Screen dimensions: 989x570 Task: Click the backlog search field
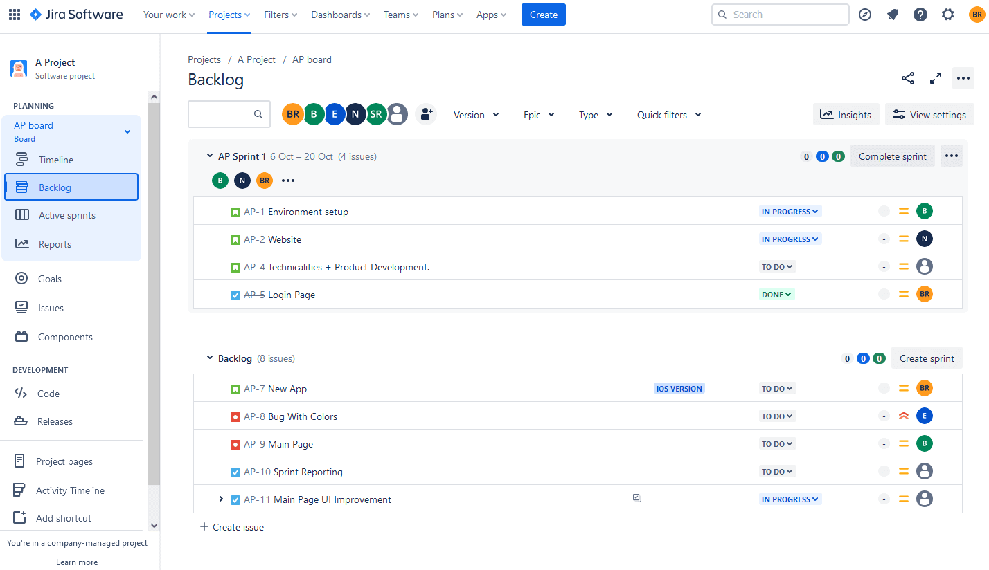tap(225, 113)
